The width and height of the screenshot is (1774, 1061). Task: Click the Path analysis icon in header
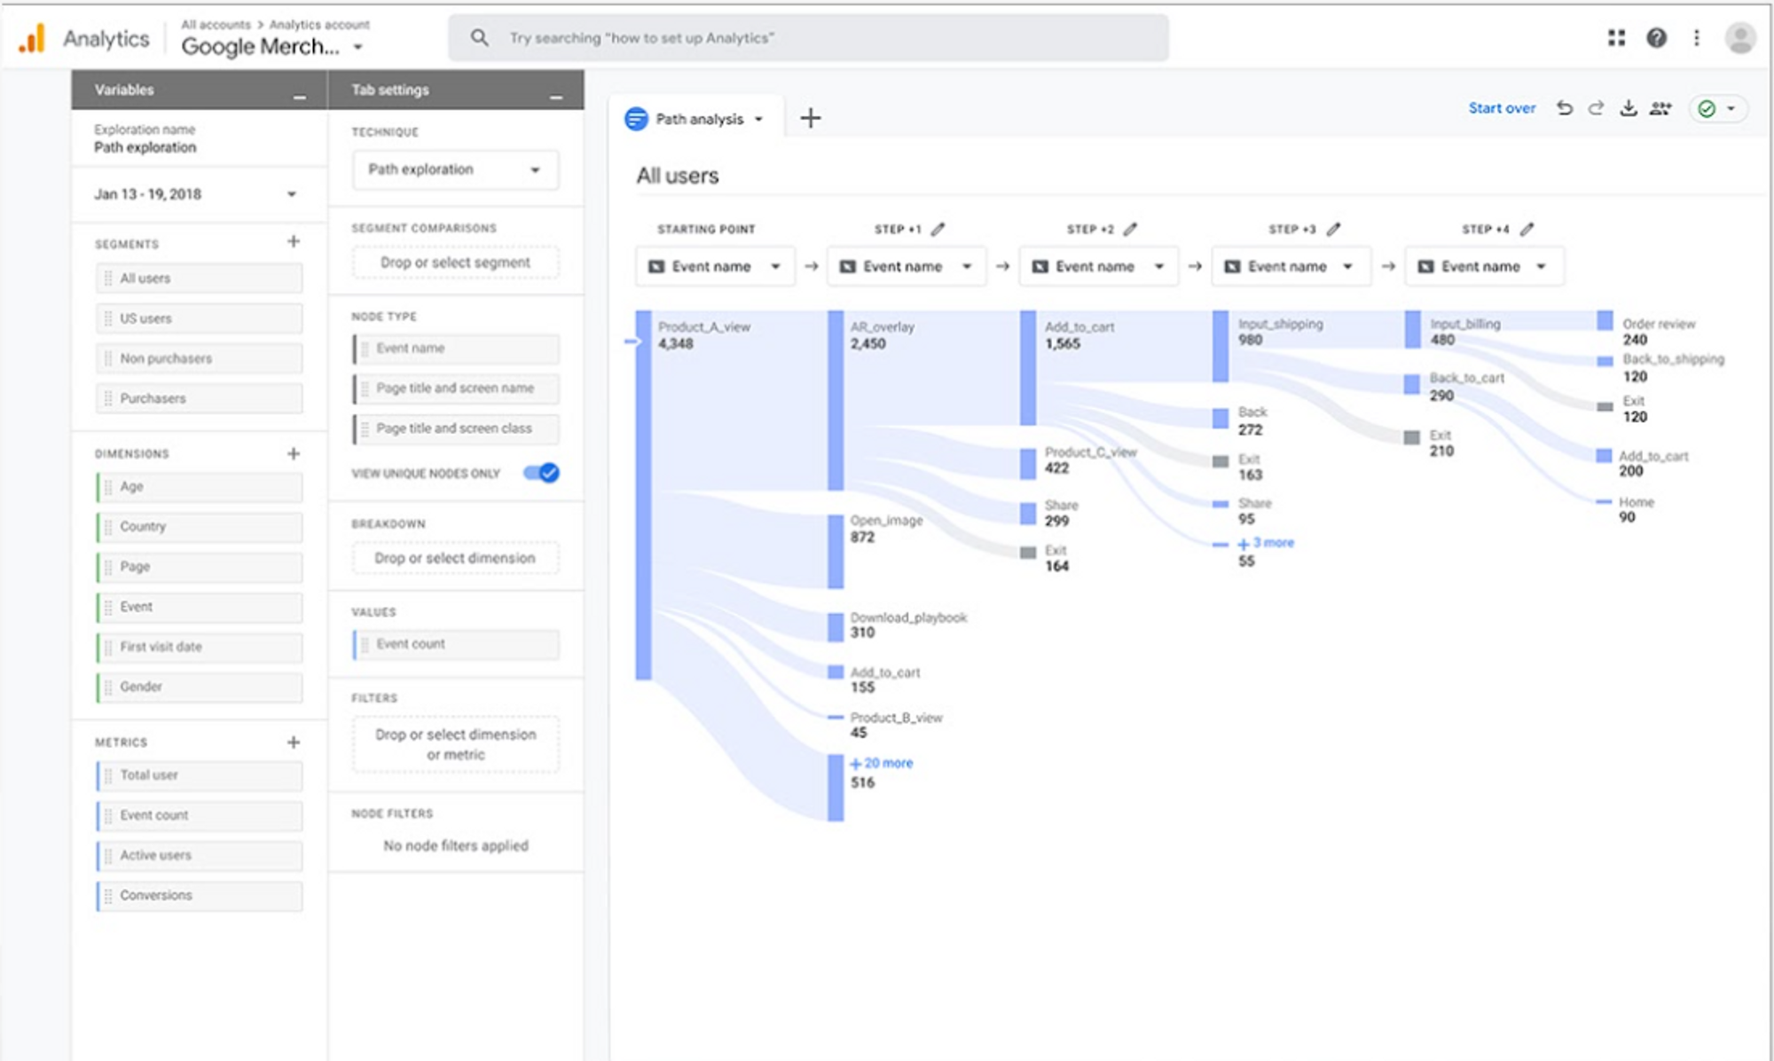click(x=634, y=117)
